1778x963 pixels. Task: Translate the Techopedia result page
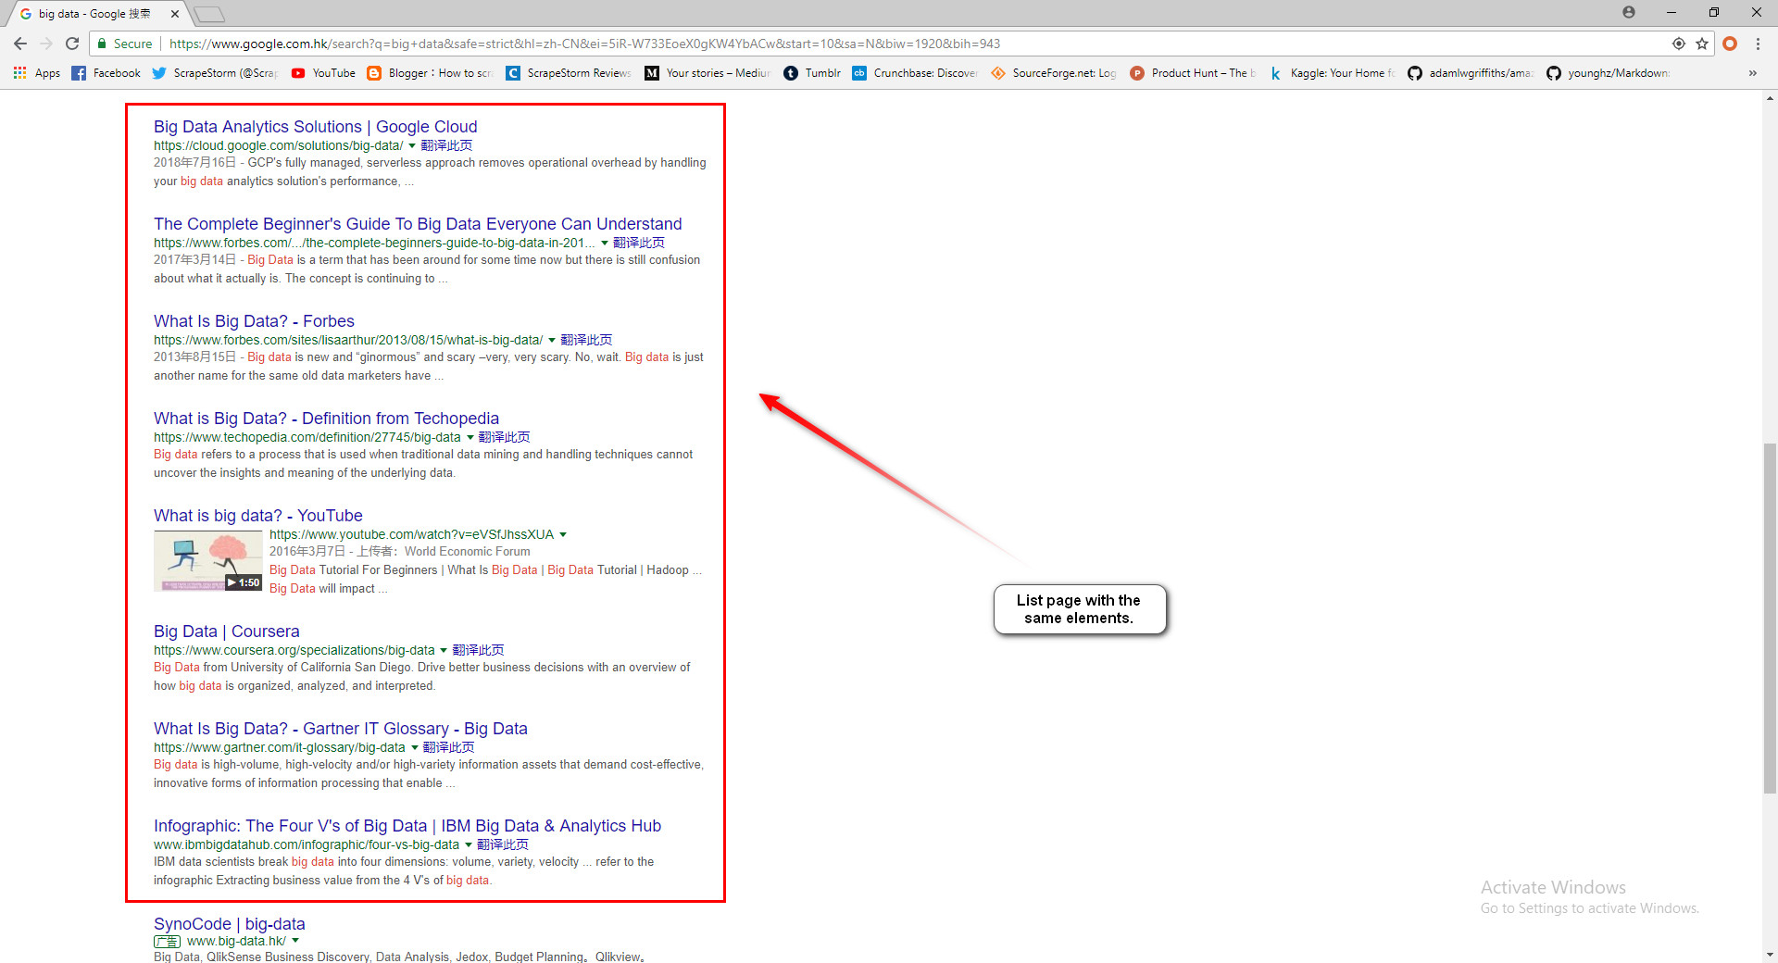(504, 437)
